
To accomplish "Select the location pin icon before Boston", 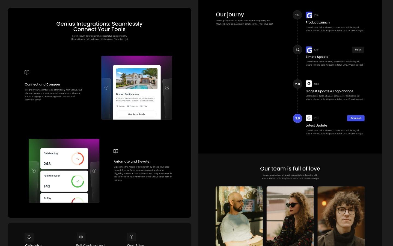I will point(118,106).
